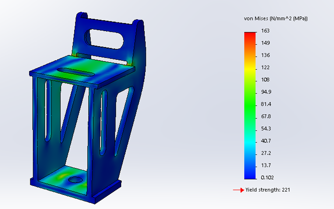Click the 27.2 legend value
Screen dimensions: 334x209
pos(266,153)
